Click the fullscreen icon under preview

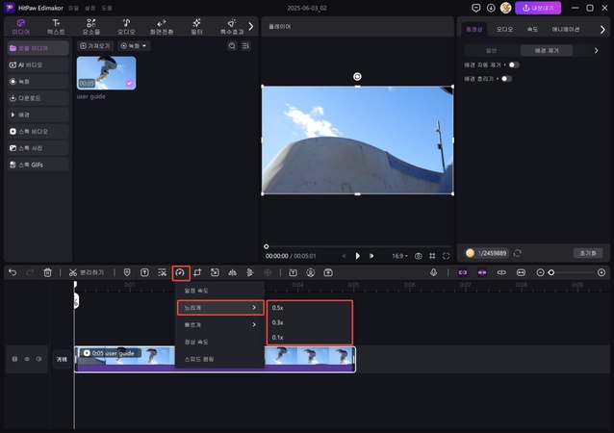[x=446, y=256]
